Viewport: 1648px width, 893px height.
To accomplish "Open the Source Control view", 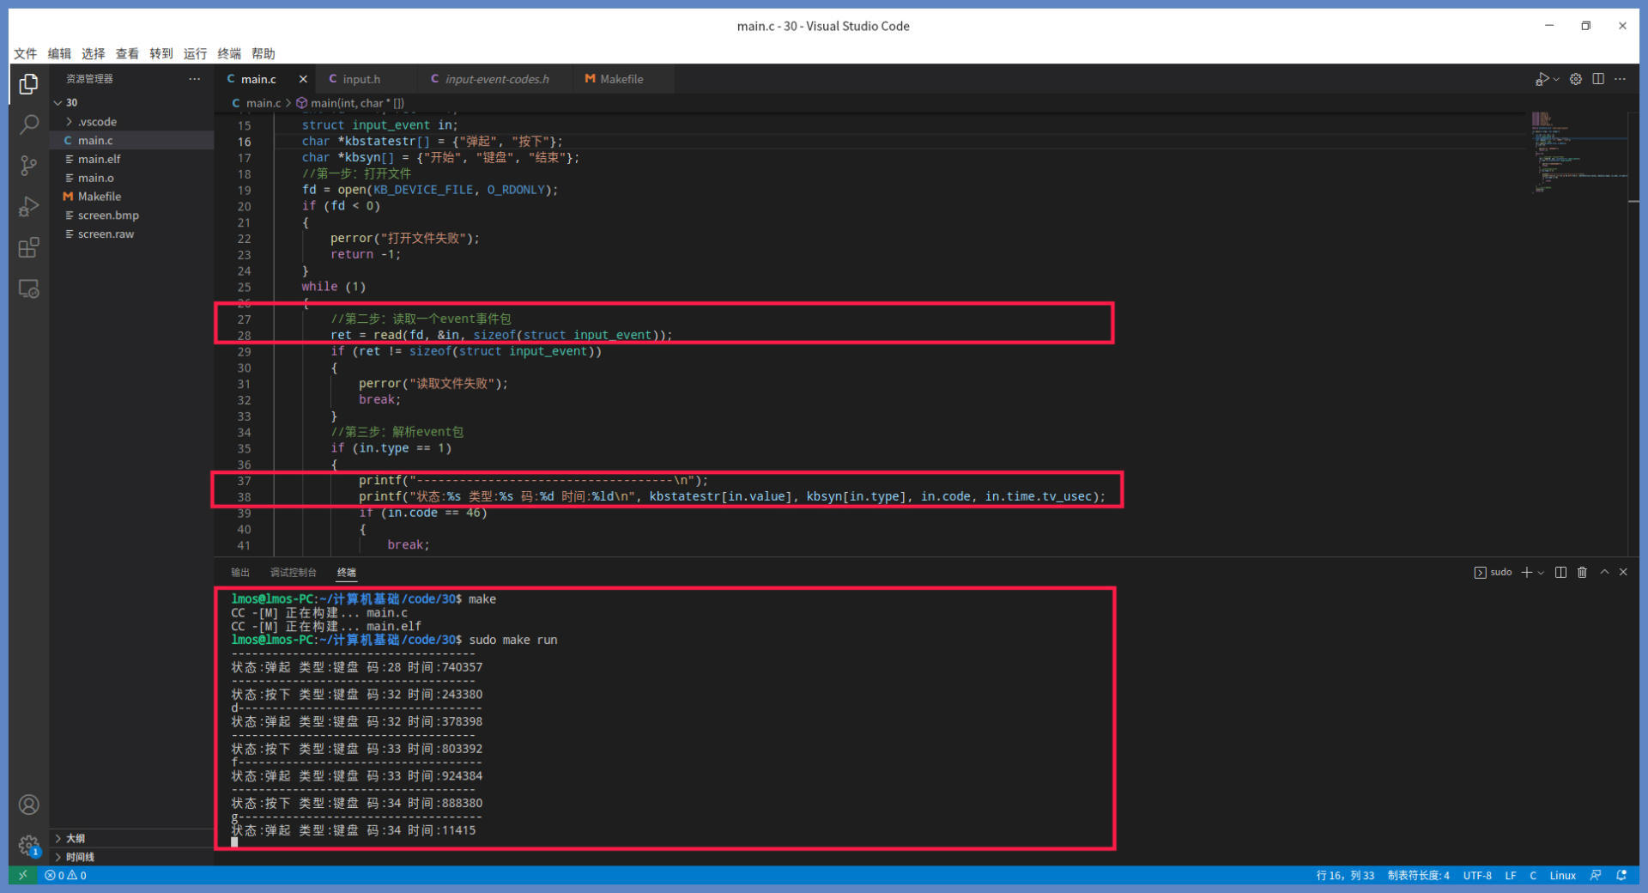I will point(28,166).
